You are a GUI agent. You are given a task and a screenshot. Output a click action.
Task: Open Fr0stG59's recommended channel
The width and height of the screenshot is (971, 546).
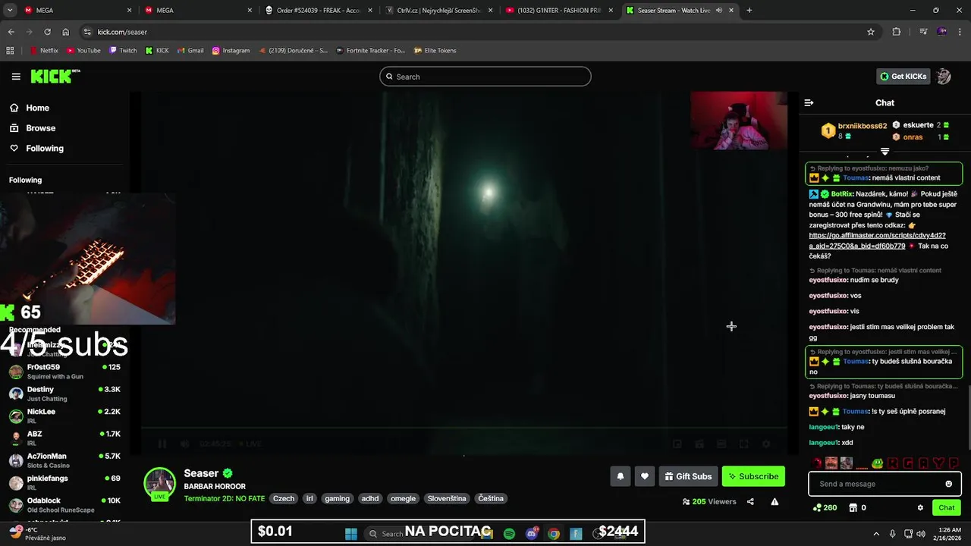tap(64, 371)
